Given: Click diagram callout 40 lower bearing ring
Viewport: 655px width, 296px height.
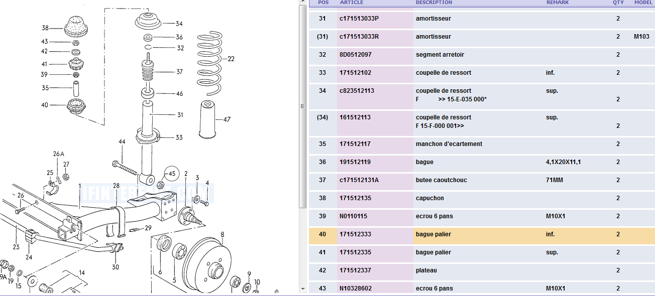Looking at the screenshot, I should click(45, 105).
